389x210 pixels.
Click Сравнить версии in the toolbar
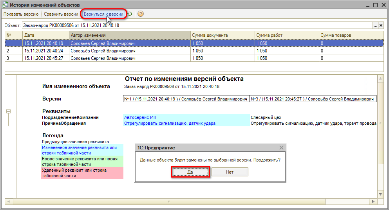click(61, 14)
